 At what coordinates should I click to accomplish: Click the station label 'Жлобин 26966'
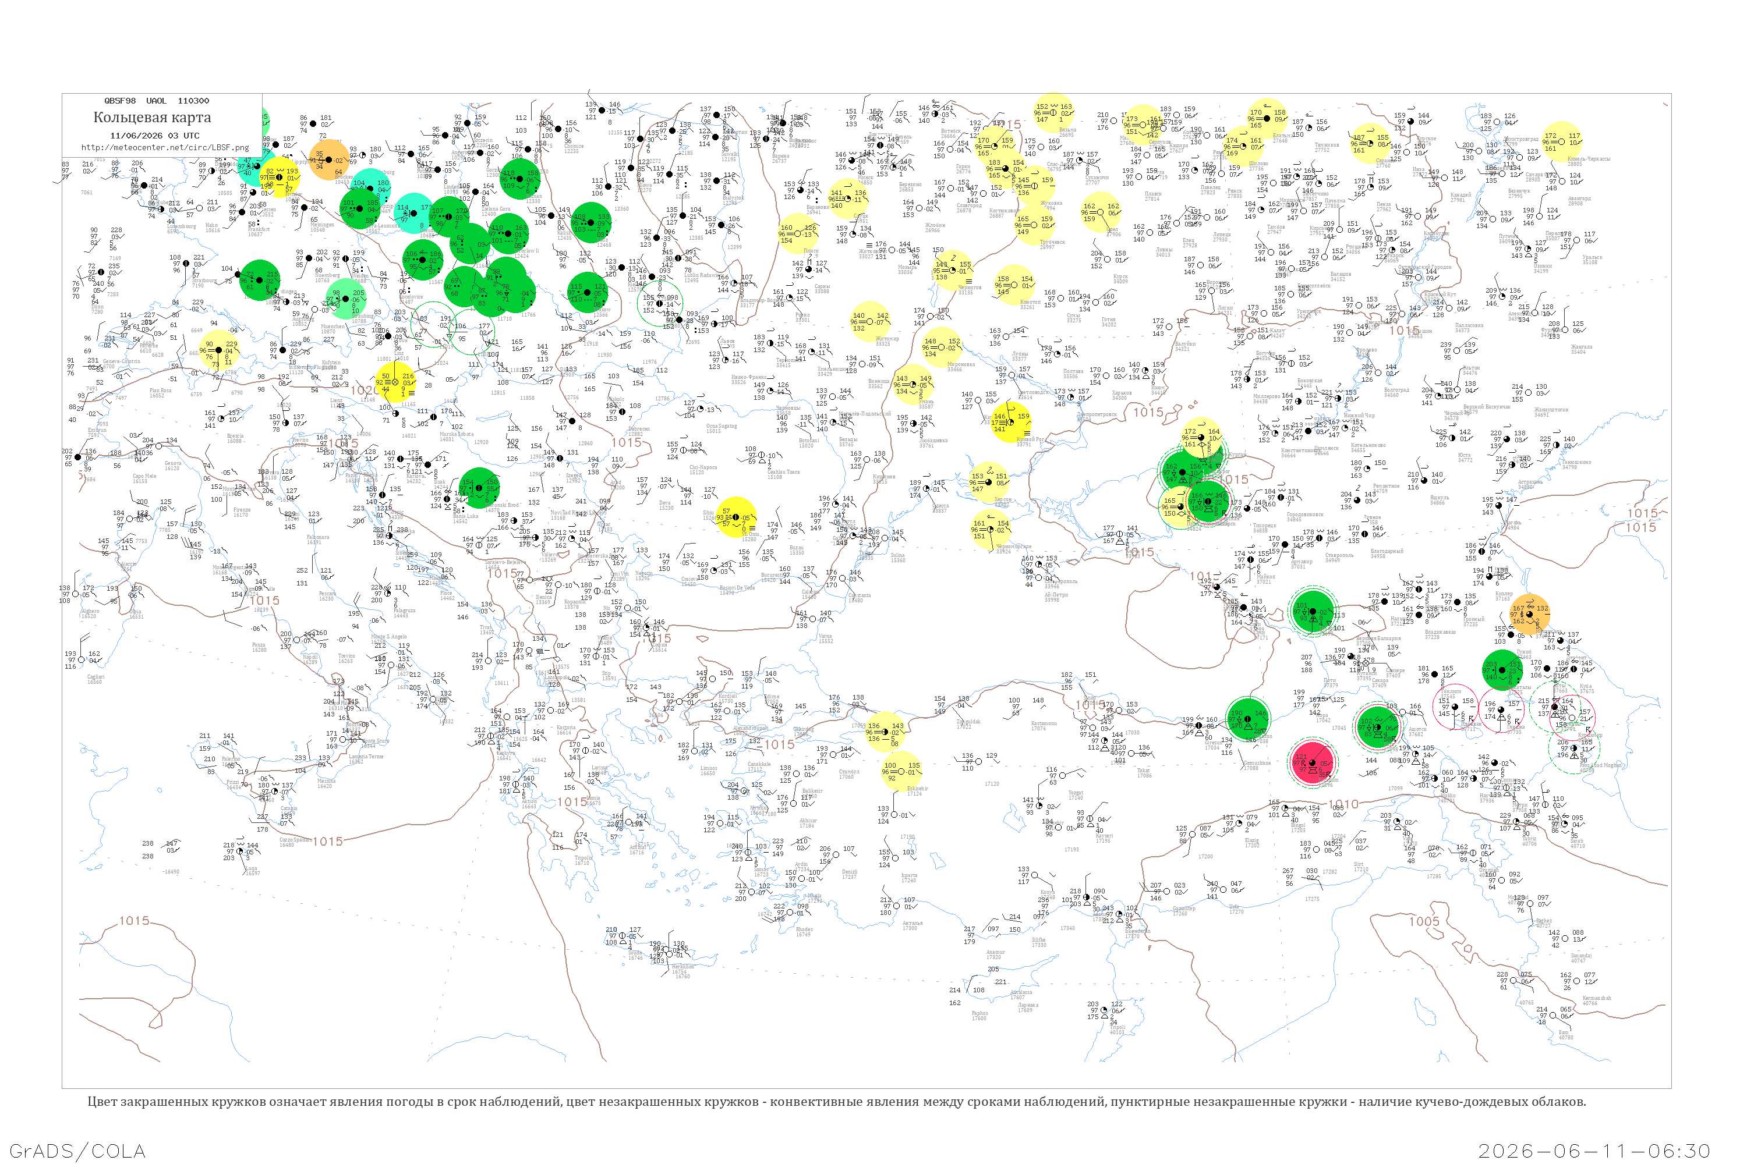click(x=935, y=227)
